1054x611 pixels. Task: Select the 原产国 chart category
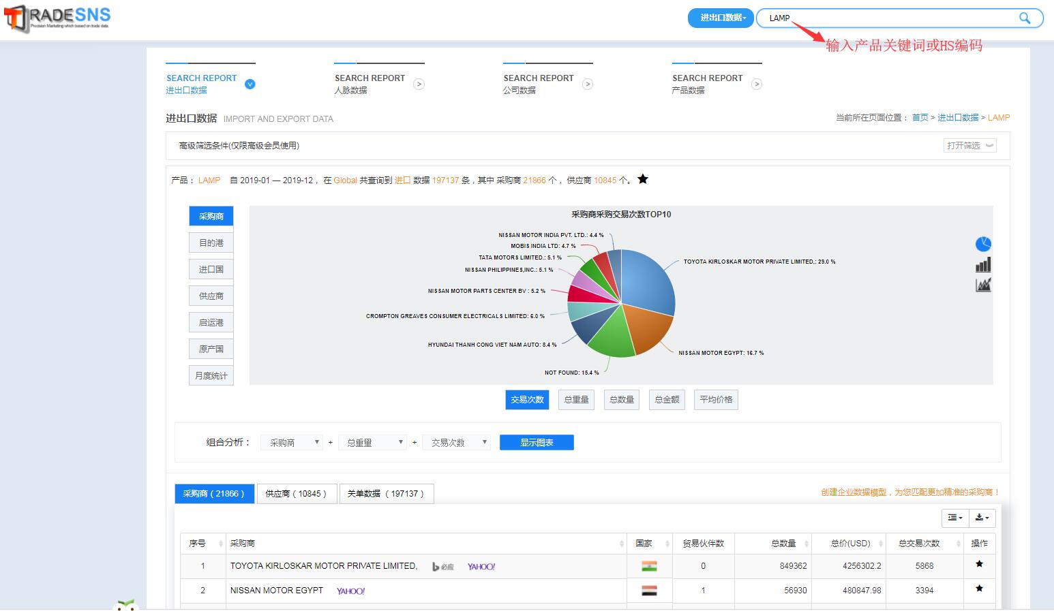click(x=211, y=349)
